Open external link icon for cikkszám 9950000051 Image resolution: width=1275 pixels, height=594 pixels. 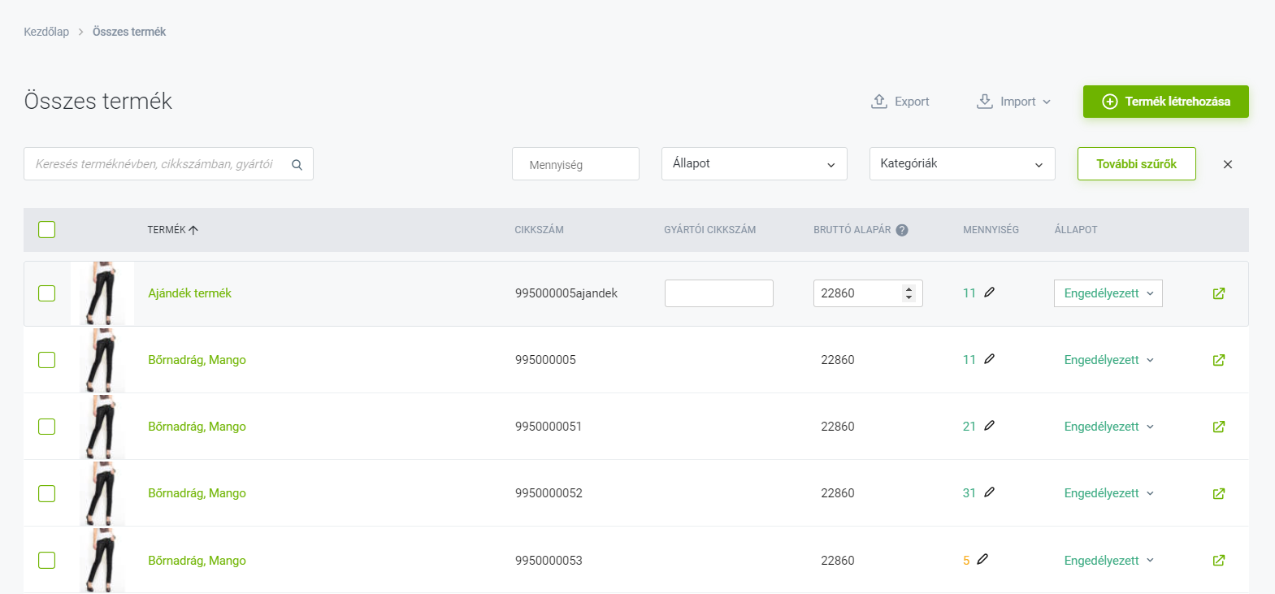tap(1219, 427)
